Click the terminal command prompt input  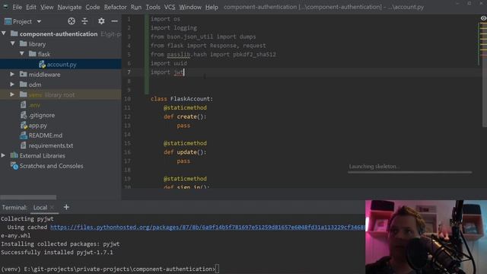coord(217,269)
